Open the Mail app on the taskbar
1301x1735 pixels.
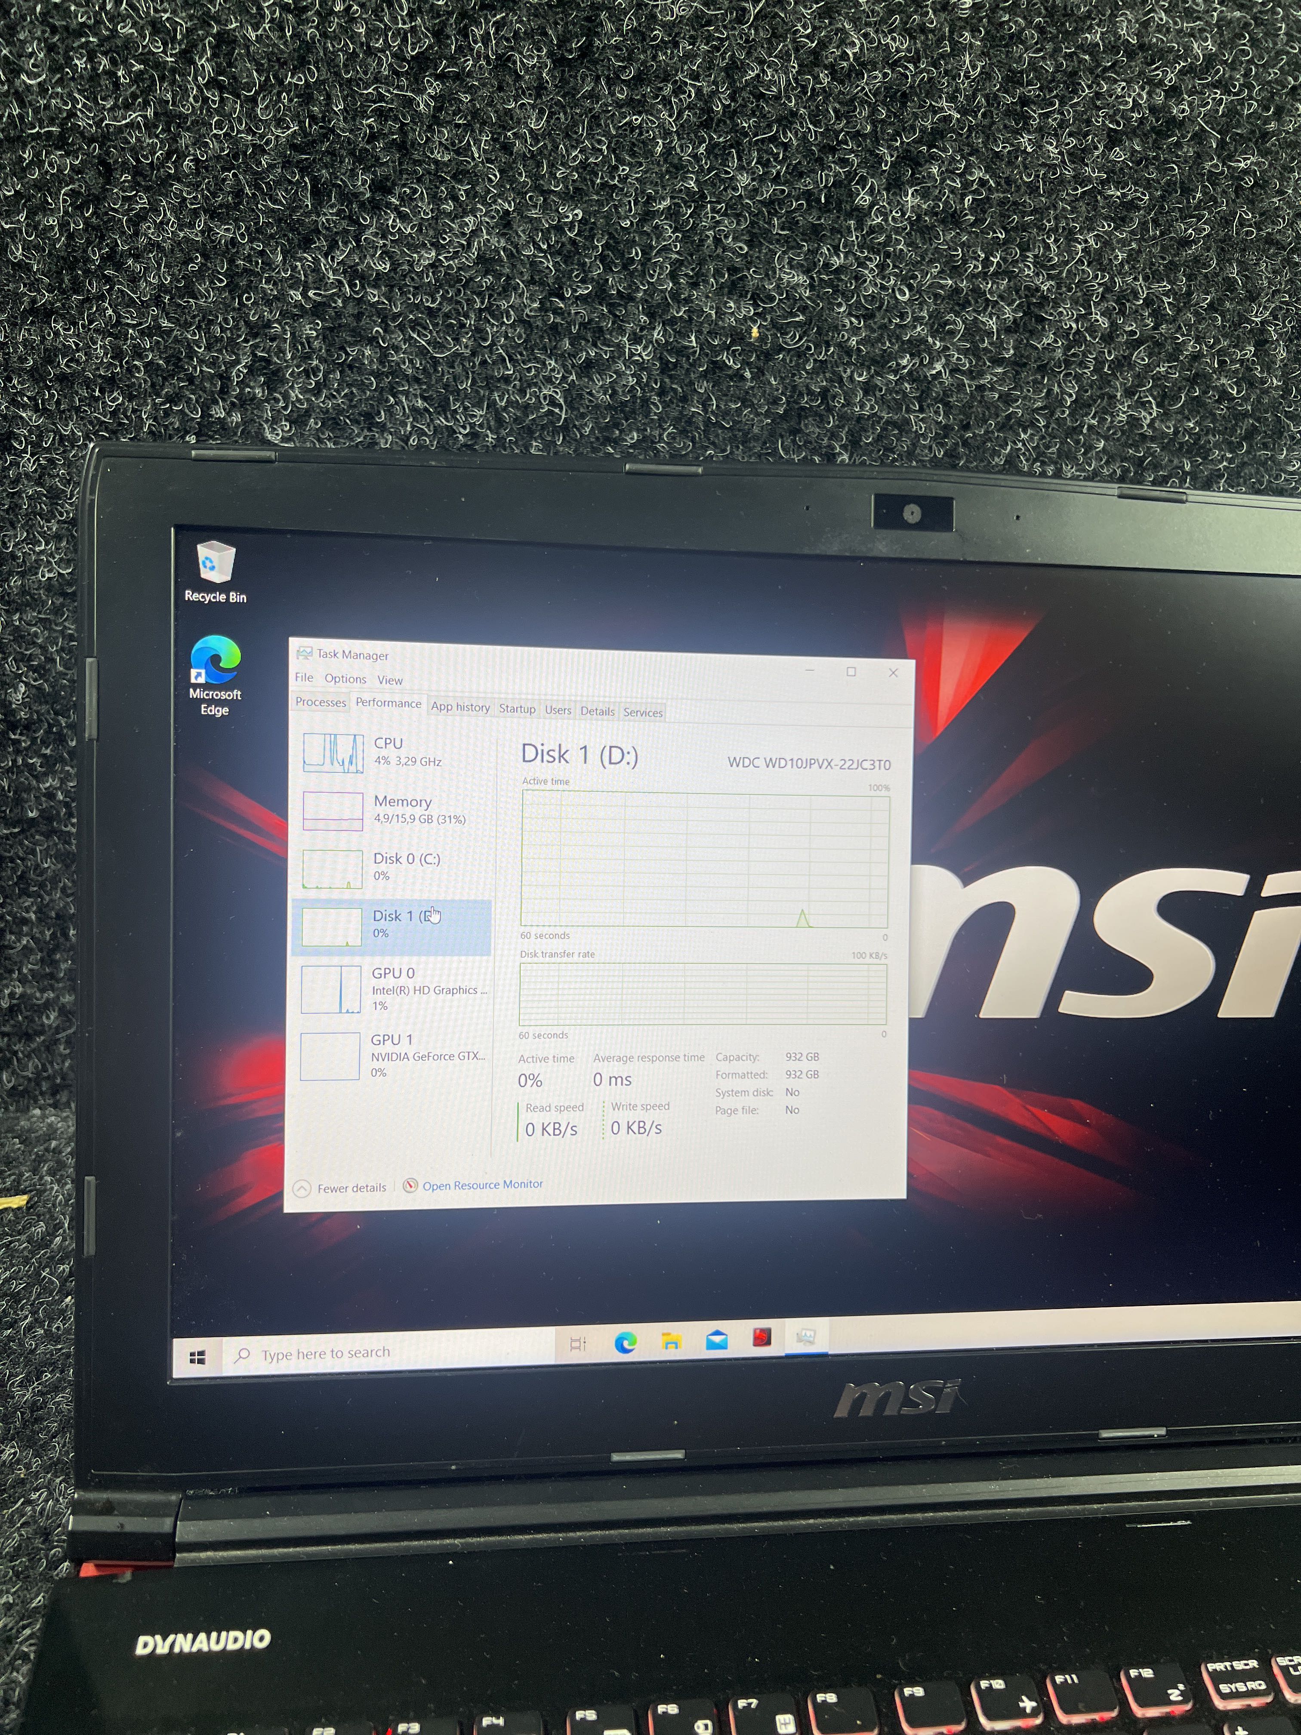pyautogui.click(x=717, y=1340)
